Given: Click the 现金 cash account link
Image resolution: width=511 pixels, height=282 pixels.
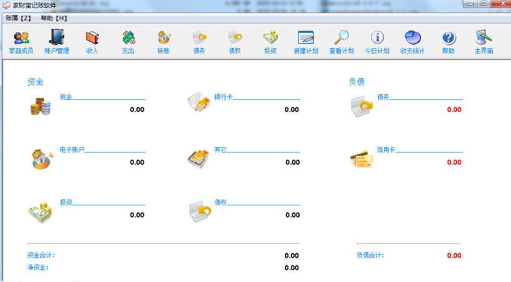Looking at the screenshot, I should pos(66,97).
